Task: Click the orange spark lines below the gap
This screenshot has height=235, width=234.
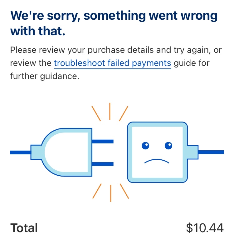Action: (x=110, y=192)
